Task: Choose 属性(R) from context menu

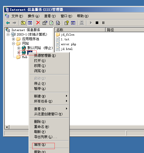Action: (49, 145)
